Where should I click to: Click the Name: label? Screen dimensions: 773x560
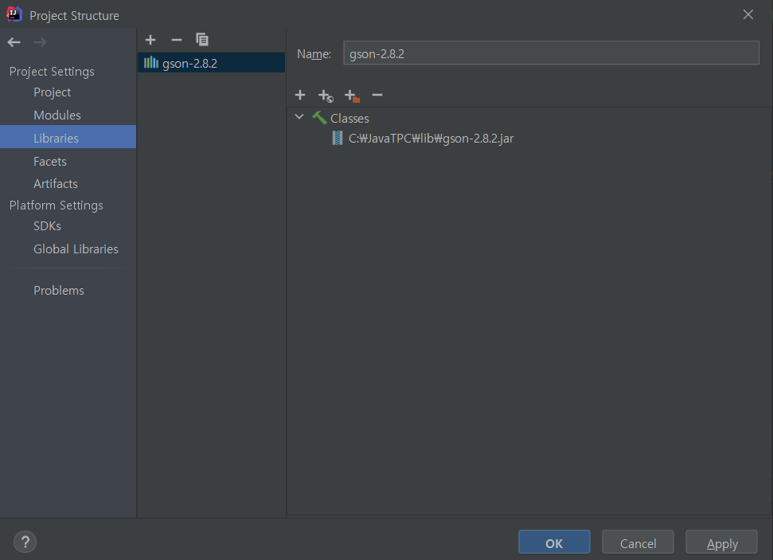click(x=314, y=54)
